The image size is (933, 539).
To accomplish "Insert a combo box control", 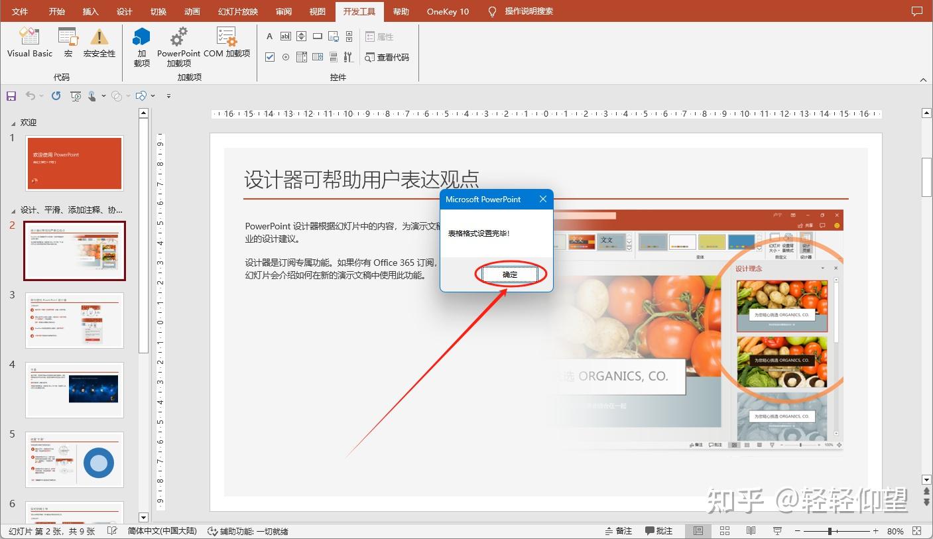I will point(318,57).
